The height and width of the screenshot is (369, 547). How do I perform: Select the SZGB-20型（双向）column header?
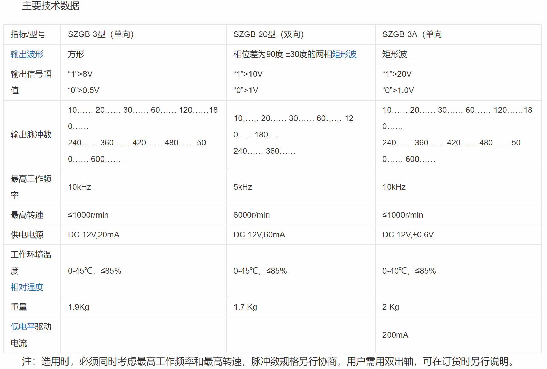coord(269,34)
